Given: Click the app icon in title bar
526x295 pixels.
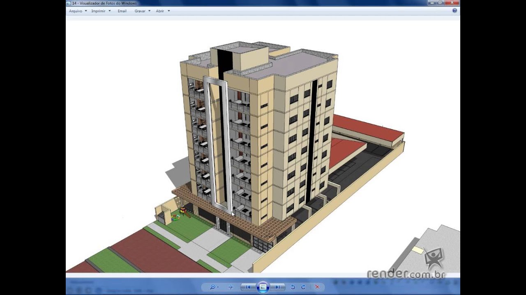Looking at the screenshot, I should 68,3.
